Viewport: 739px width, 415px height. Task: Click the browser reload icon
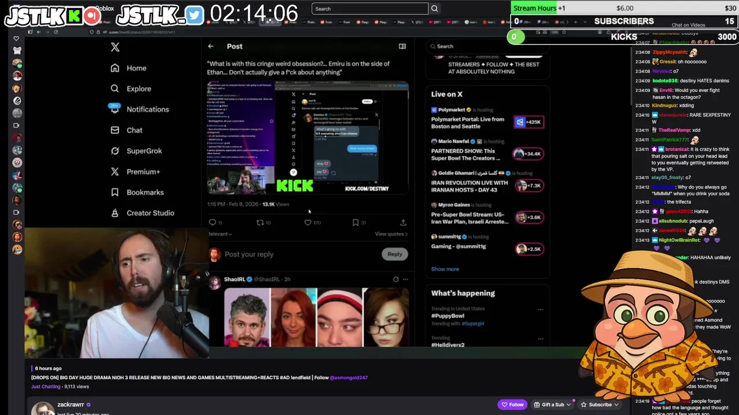(55, 32)
